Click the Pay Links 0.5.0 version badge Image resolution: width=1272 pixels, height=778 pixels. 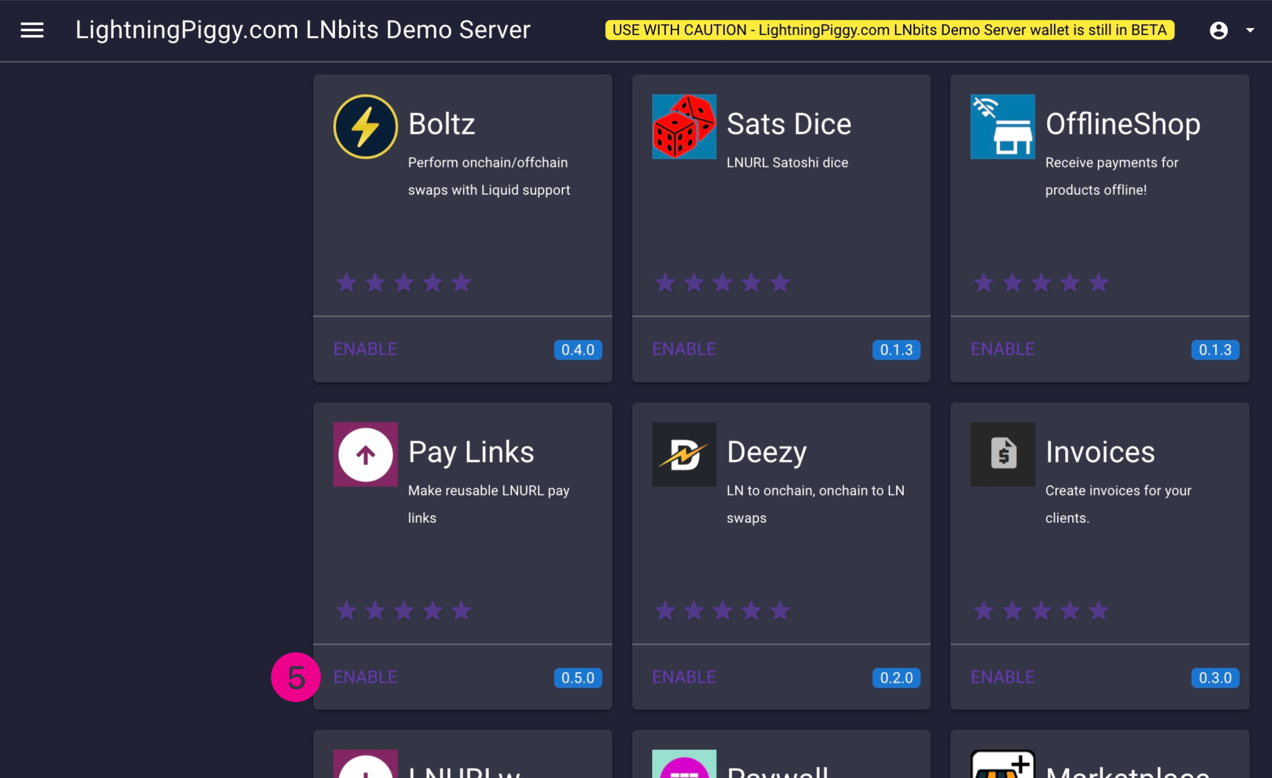pyautogui.click(x=577, y=678)
